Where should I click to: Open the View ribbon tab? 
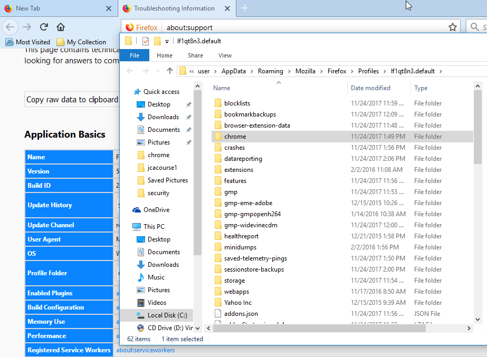(225, 55)
